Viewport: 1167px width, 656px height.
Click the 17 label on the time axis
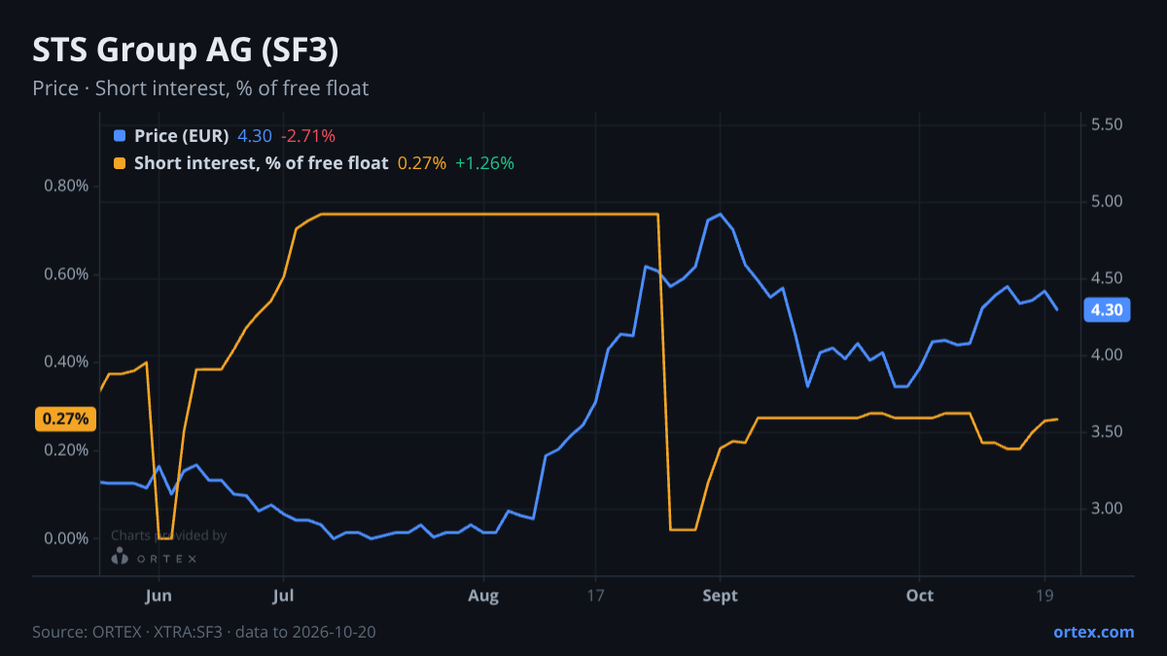click(x=596, y=595)
